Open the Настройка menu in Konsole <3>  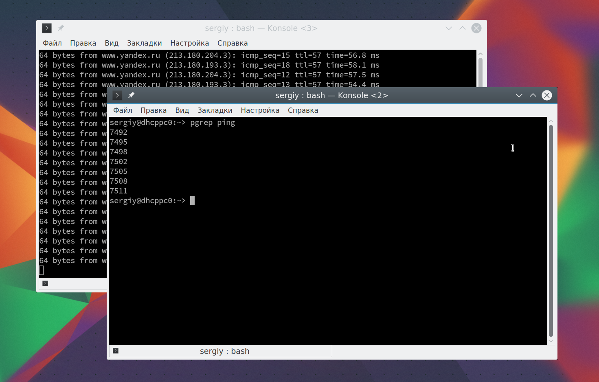coord(190,43)
